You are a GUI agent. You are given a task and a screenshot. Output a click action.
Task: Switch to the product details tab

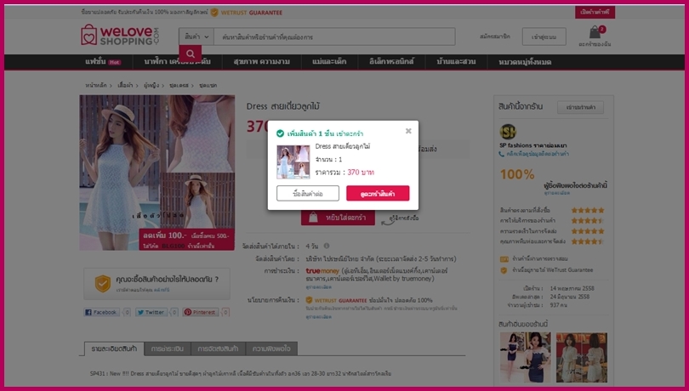114,348
